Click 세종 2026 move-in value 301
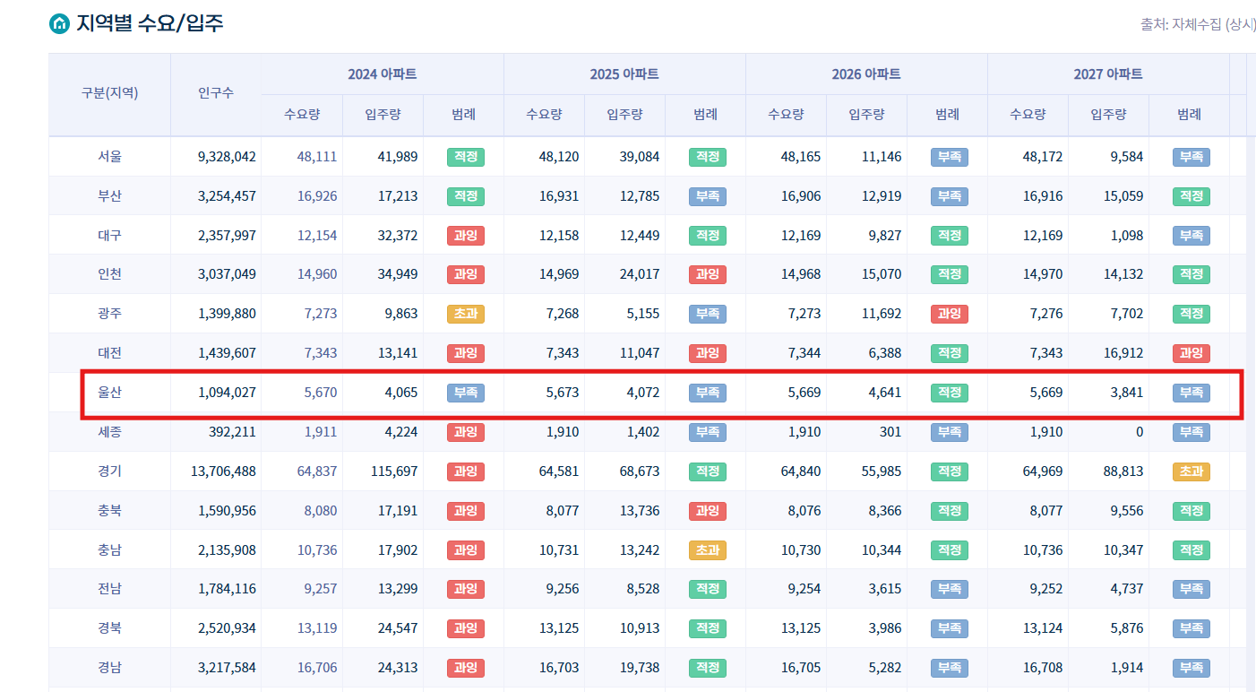 [x=890, y=432]
